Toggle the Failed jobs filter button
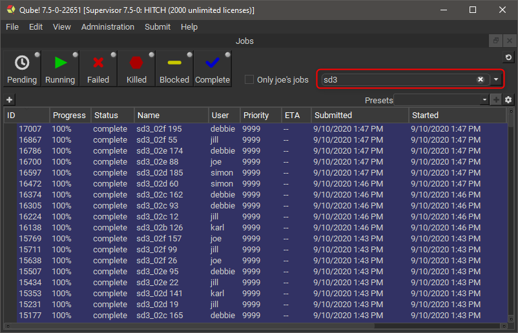518x333 pixels. [98, 69]
